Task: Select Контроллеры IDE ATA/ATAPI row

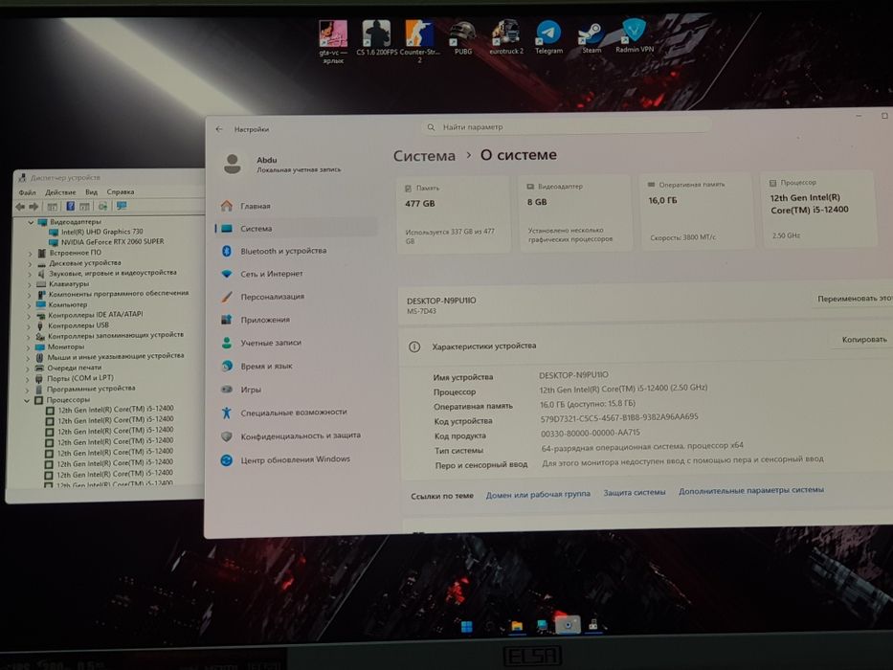Action: pyautogui.click(x=95, y=315)
